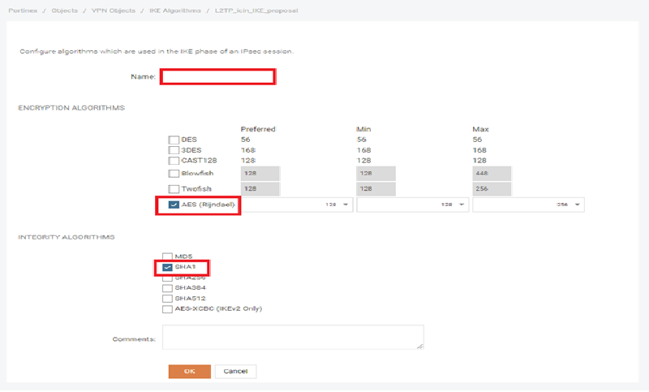Select SHA384 integrity checkbox
Viewport: 649px width, 392px height.
[x=168, y=288]
